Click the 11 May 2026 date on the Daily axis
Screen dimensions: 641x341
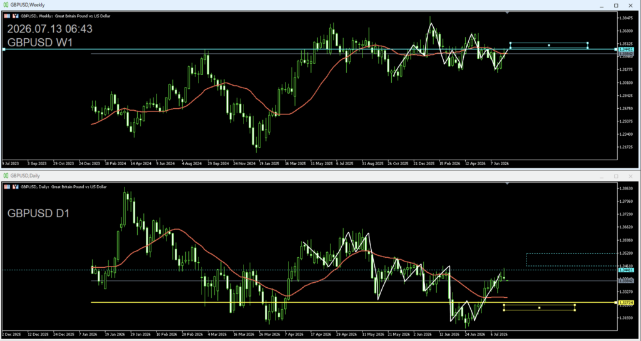pyautogui.click(x=372, y=333)
